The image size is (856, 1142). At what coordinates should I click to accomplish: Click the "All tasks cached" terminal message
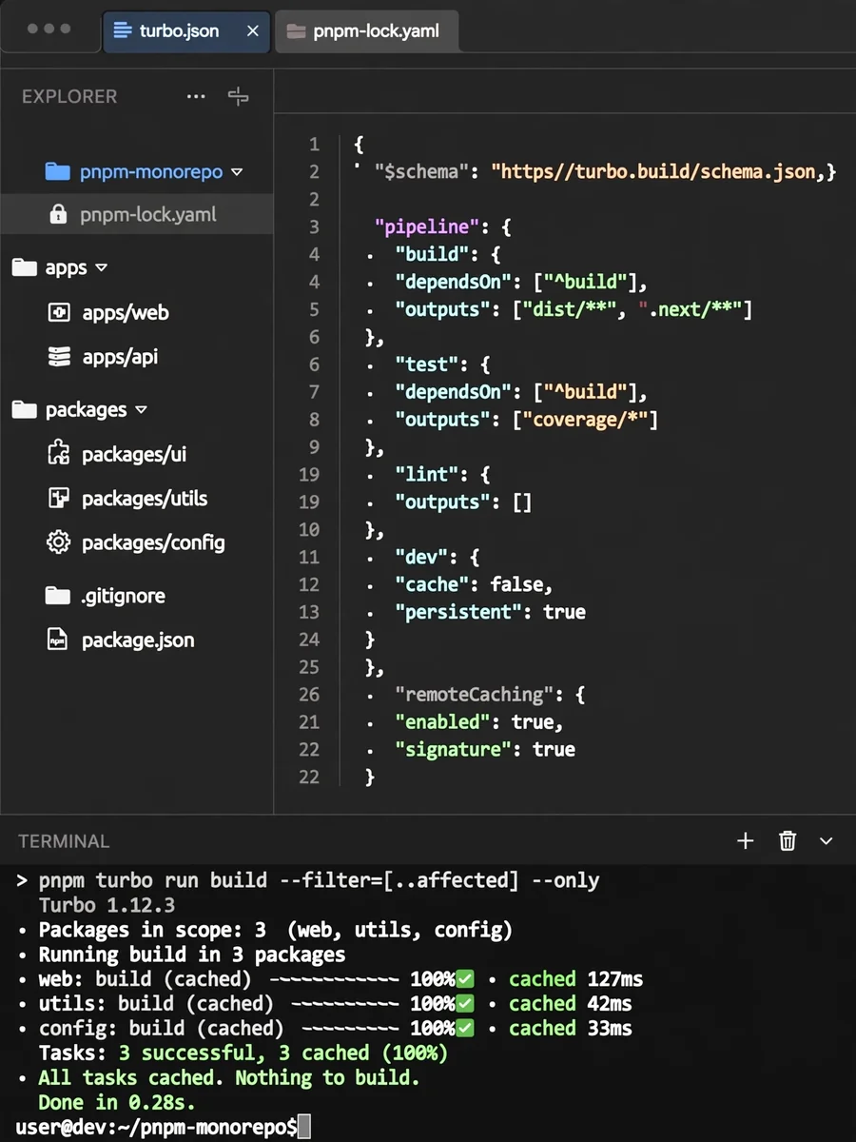pos(228,1078)
